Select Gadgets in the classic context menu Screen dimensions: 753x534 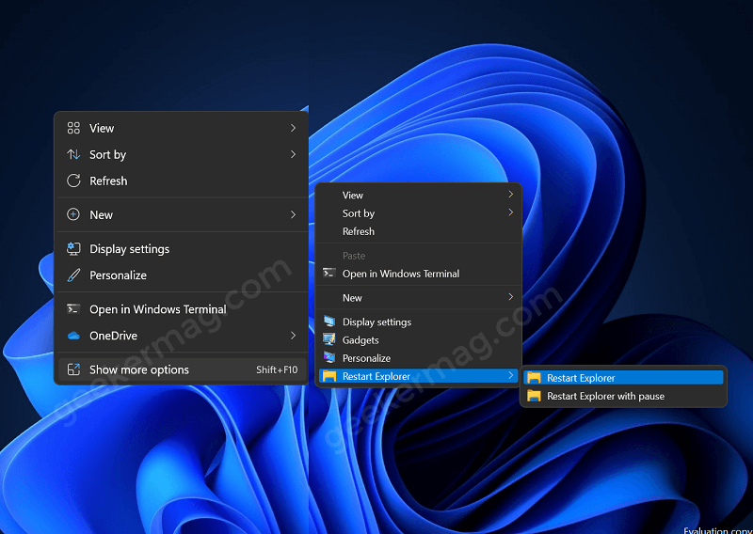click(418, 339)
